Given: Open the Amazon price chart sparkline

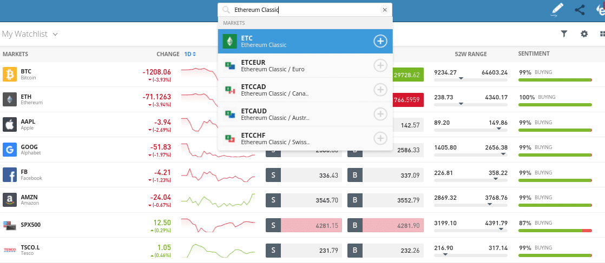Looking at the screenshot, I should point(218,199).
